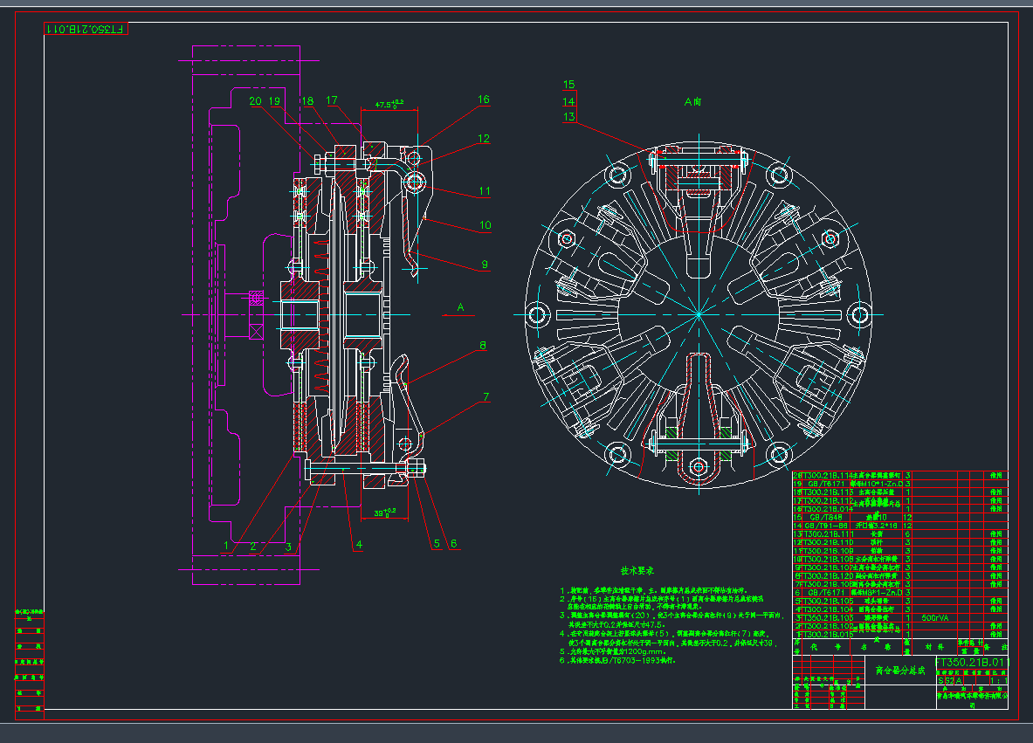Select stacked callout 14 above the front view
This screenshot has width=1033, height=743.
(x=569, y=101)
